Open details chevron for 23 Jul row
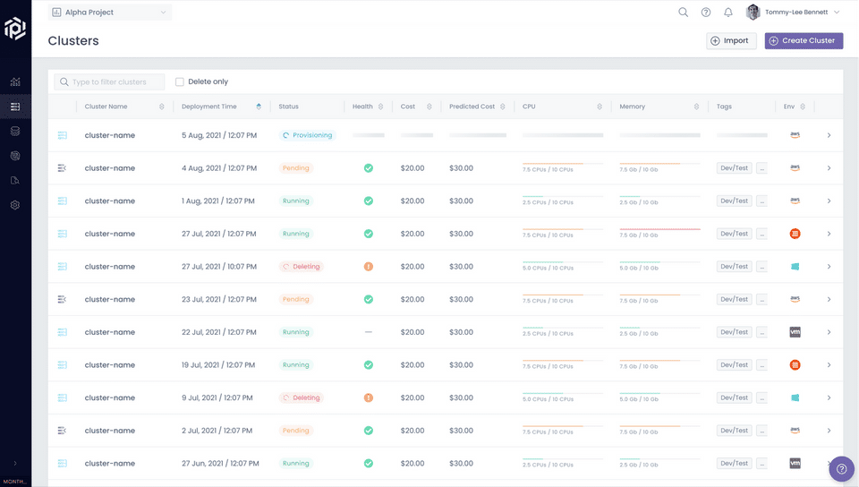 (x=829, y=299)
